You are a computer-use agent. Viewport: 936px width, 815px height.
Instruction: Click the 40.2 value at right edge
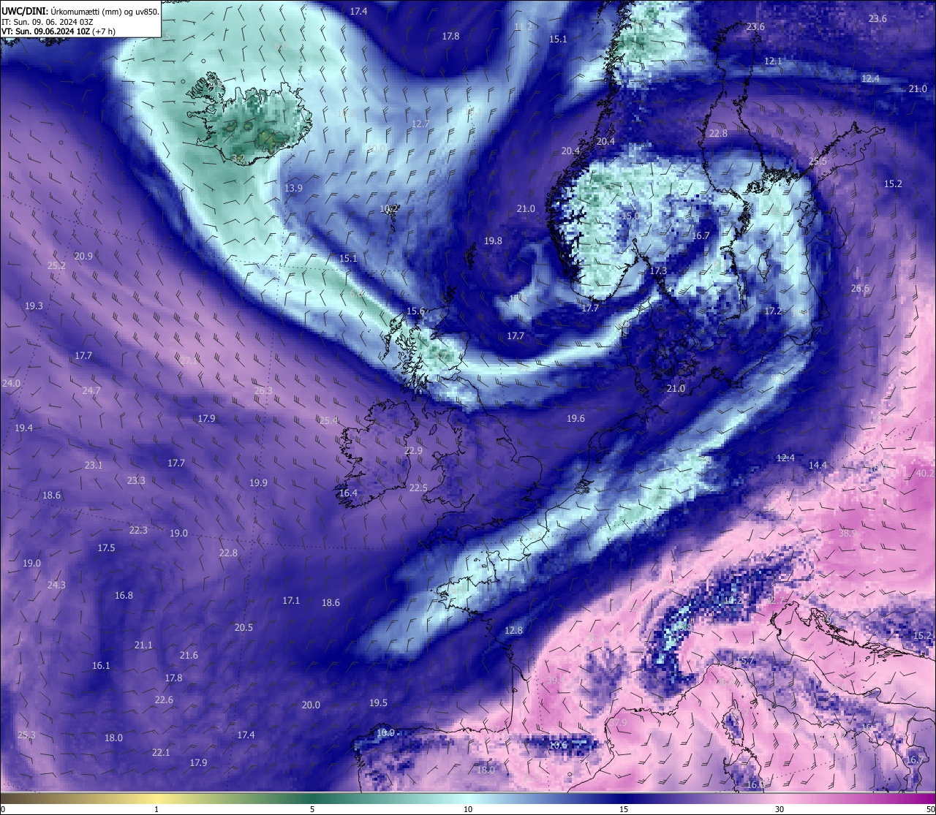coord(925,474)
